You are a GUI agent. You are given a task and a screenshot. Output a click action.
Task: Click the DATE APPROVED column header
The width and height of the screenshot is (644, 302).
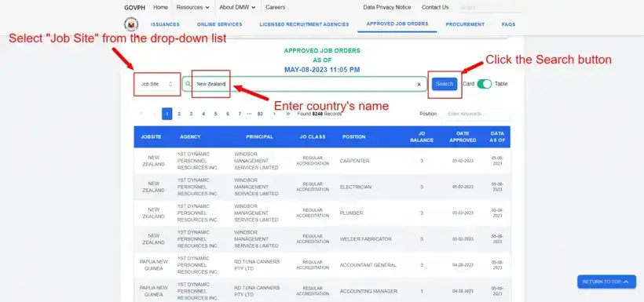463,136
